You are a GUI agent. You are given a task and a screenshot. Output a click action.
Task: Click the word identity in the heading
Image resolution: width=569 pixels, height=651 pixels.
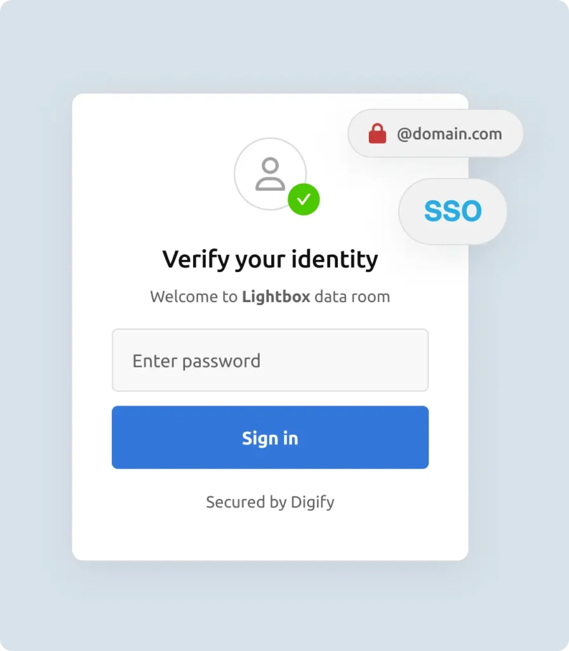[x=335, y=259]
